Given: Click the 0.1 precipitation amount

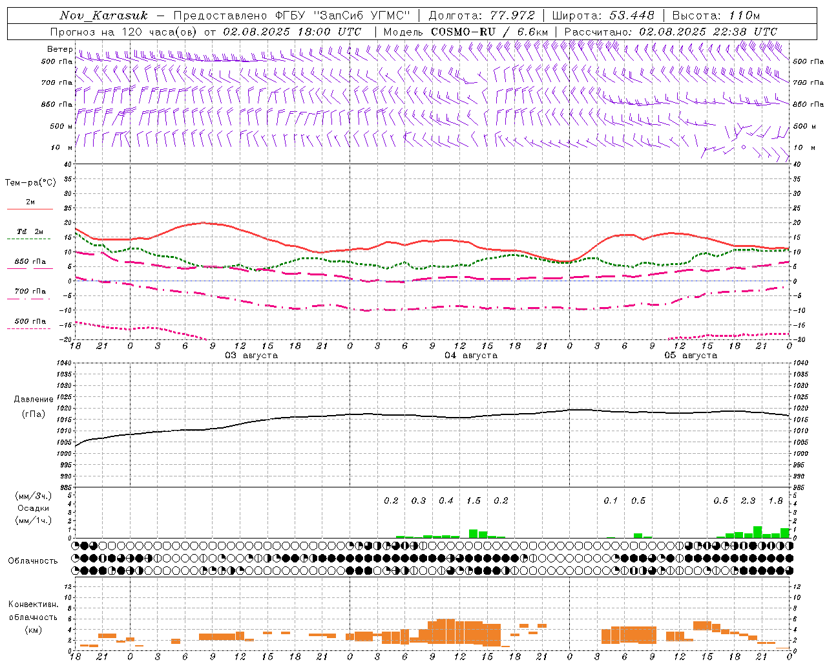Looking at the screenshot, I should coord(611,500).
